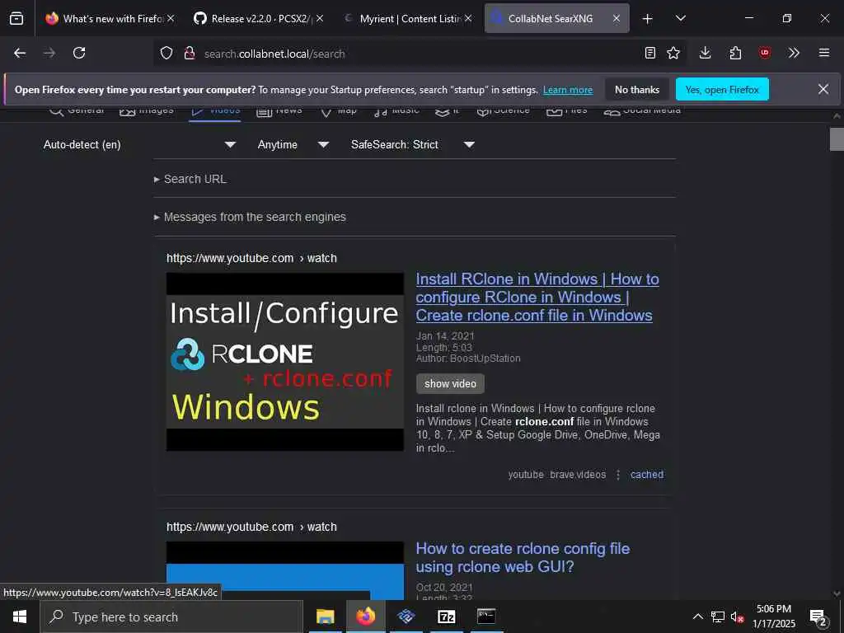Open the Learn more link

click(x=567, y=90)
